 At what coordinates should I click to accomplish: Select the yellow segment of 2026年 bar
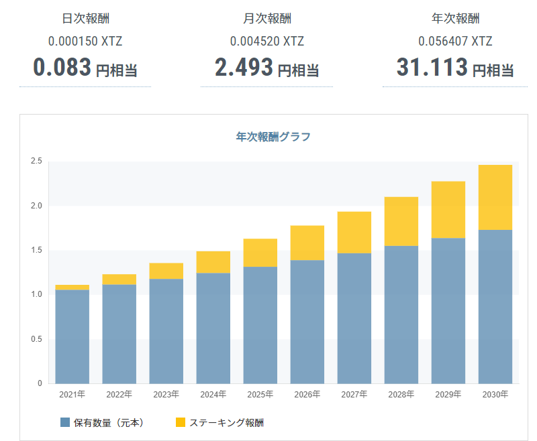click(x=307, y=243)
